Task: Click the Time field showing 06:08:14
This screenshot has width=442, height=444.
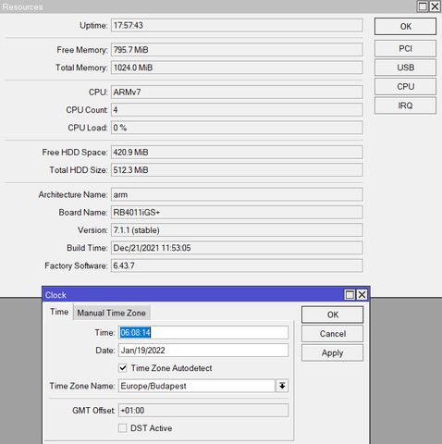Action: click(203, 332)
